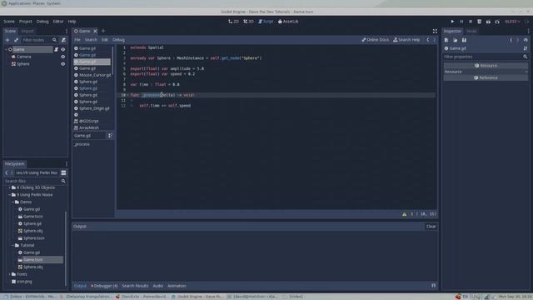Go to previous edited script arrow
Viewport: 533px width, 300px height.
pyautogui.click(x=427, y=40)
